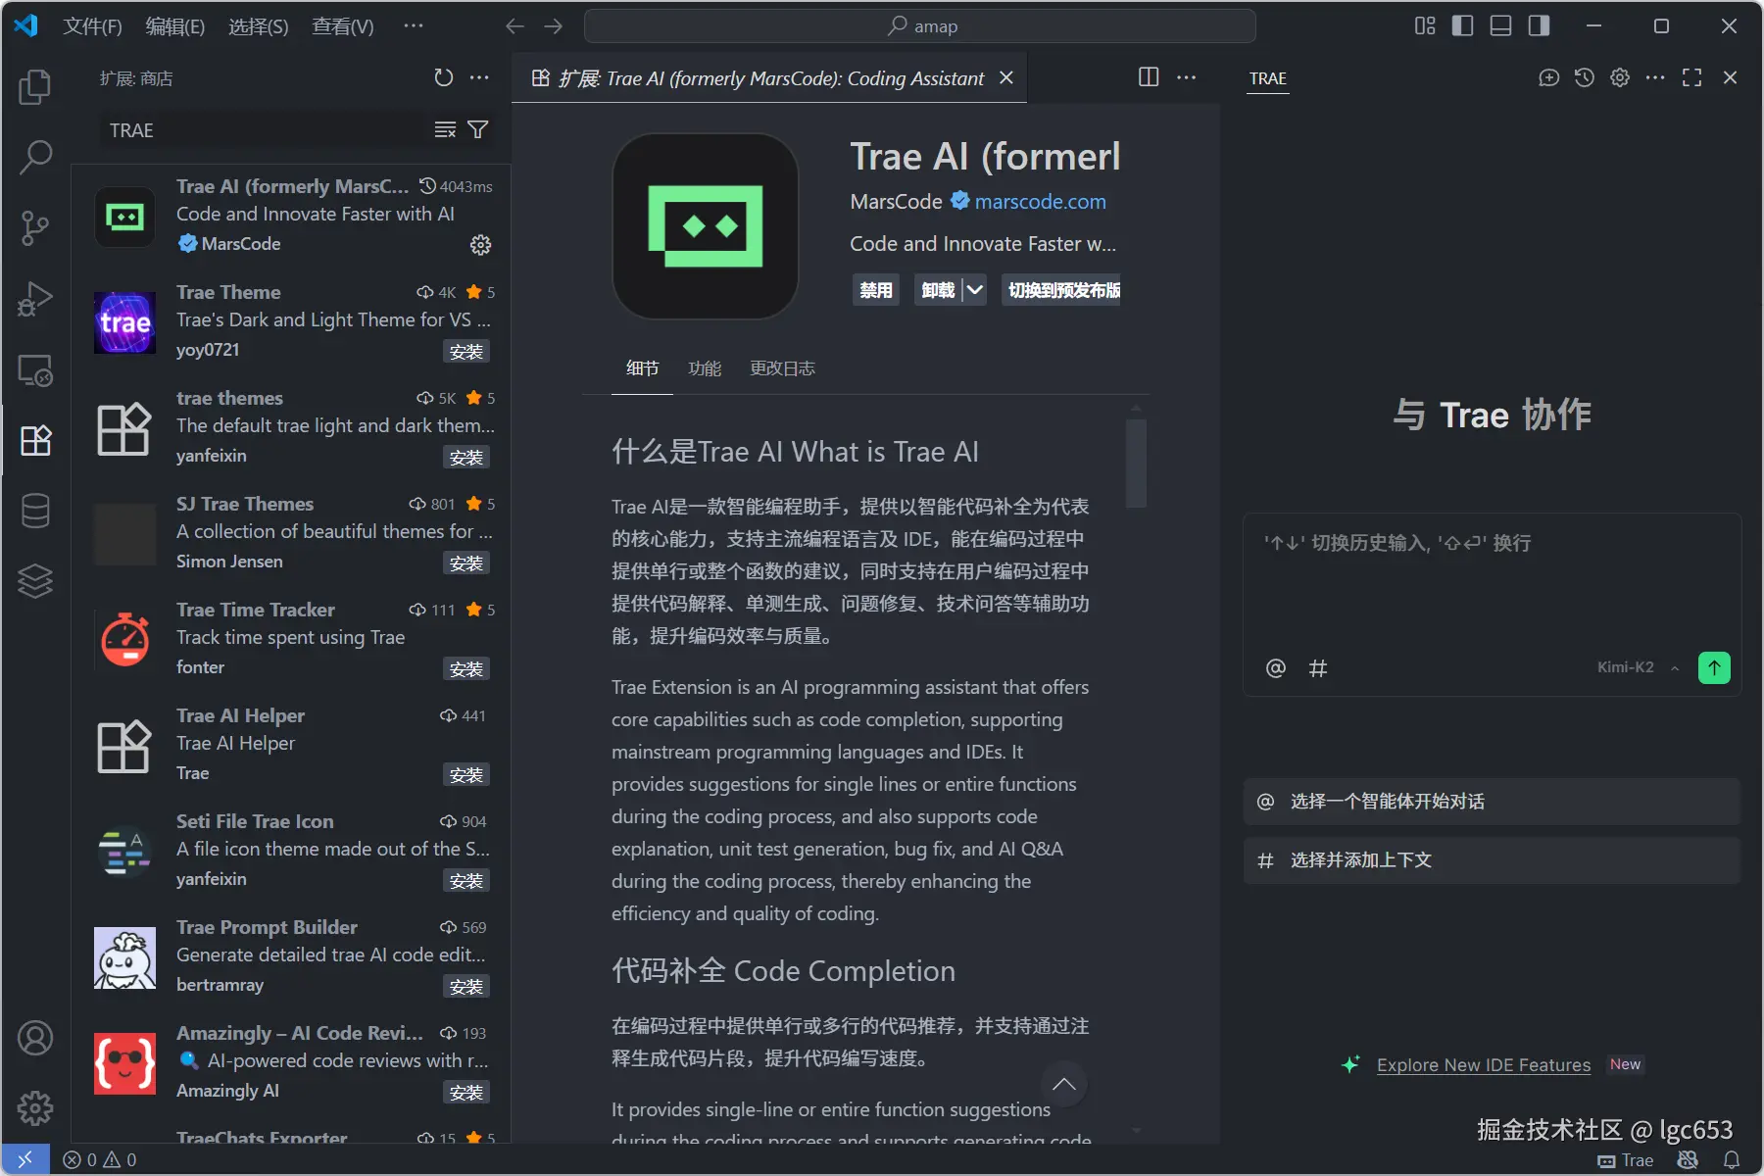This screenshot has width=1764, height=1176.
Task: Click 选择一个智能体开始对话 option
Action: point(1492,802)
